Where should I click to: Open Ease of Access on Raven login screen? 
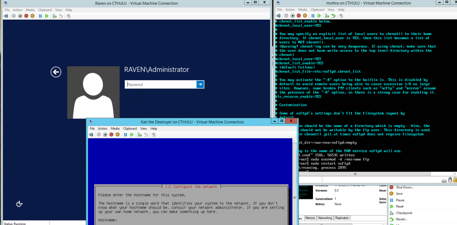coord(19,204)
